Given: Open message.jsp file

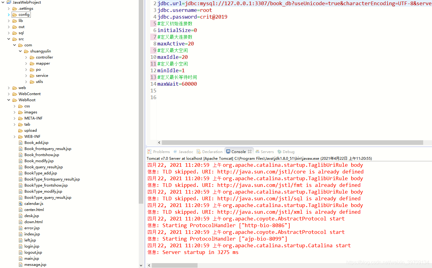Looking at the screenshot, I should tap(35, 265).
